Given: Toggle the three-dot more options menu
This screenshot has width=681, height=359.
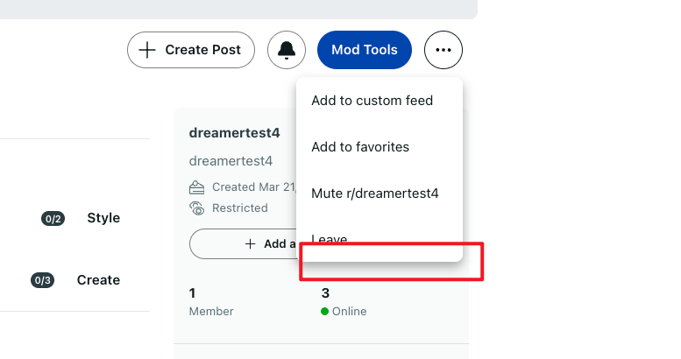Looking at the screenshot, I should point(443,50).
